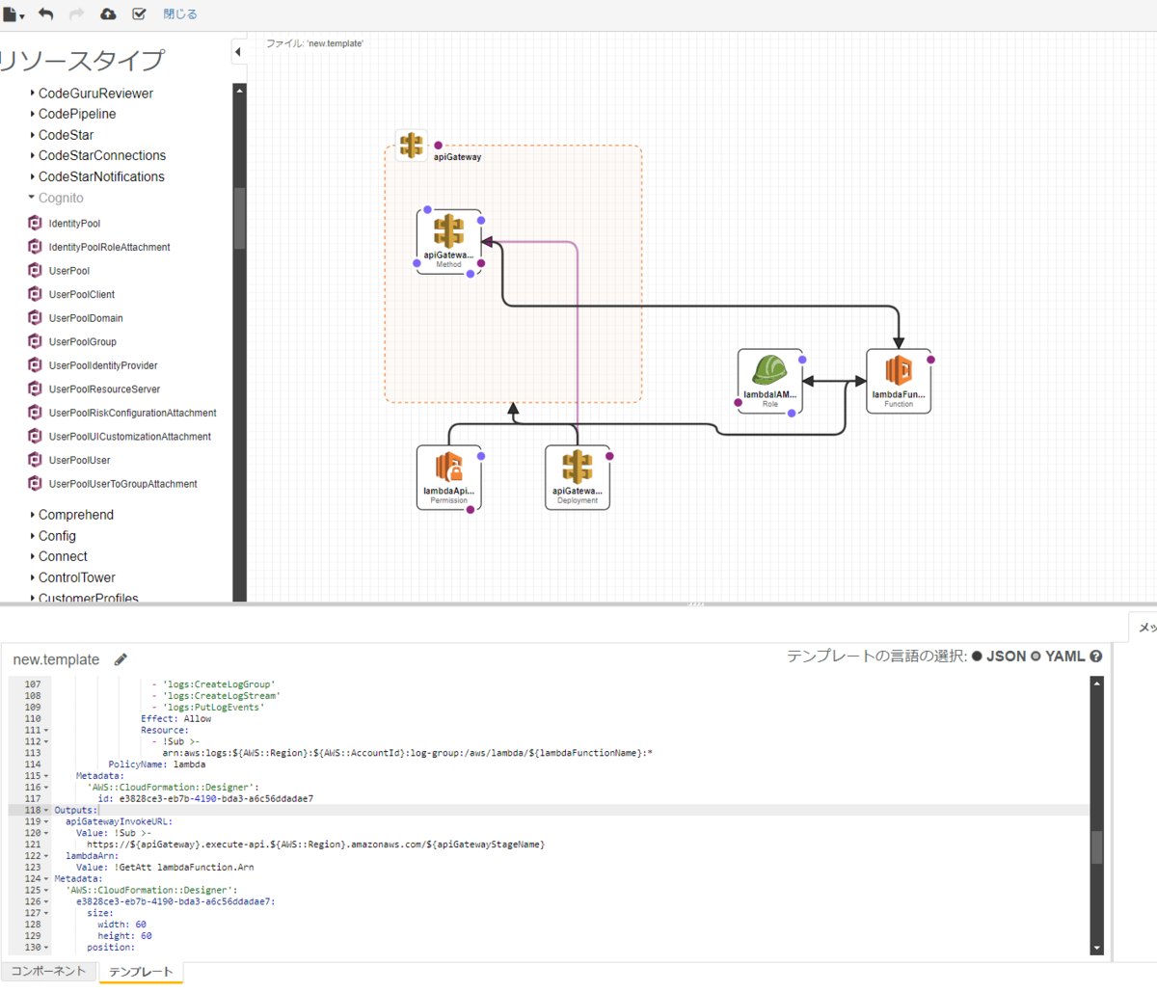Switch to the コンポーネント tab
Viewport: 1157px width, 992px height.
[x=48, y=971]
